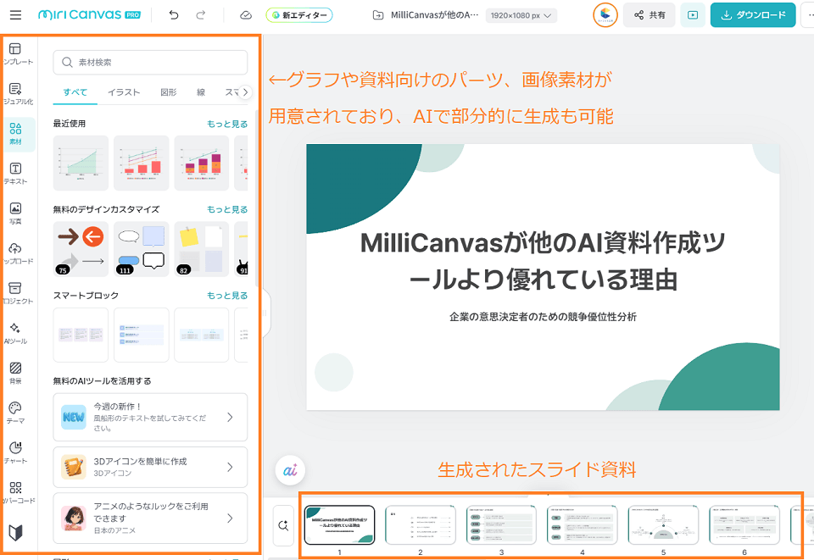
Task: Click the document title MilliCanvasが他のA…
Action: pyautogui.click(x=434, y=15)
